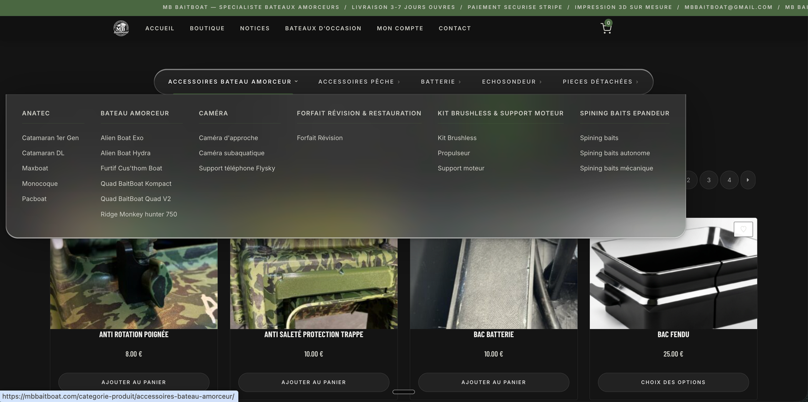The height and width of the screenshot is (402, 808).
Task: Select Ridge Monkey hunter 750 link
Action: point(139,214)
